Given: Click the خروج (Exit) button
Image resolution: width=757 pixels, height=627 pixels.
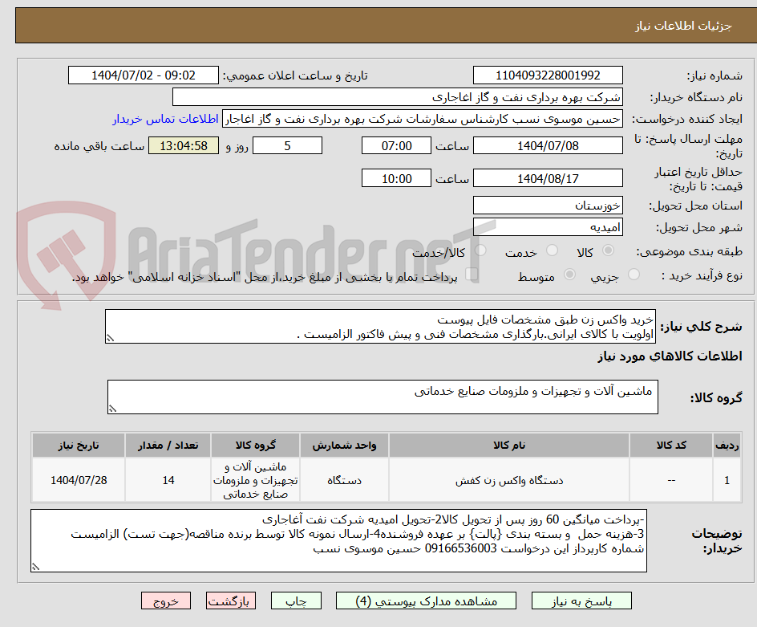Looking at the screenshot, I should (166, 601).
